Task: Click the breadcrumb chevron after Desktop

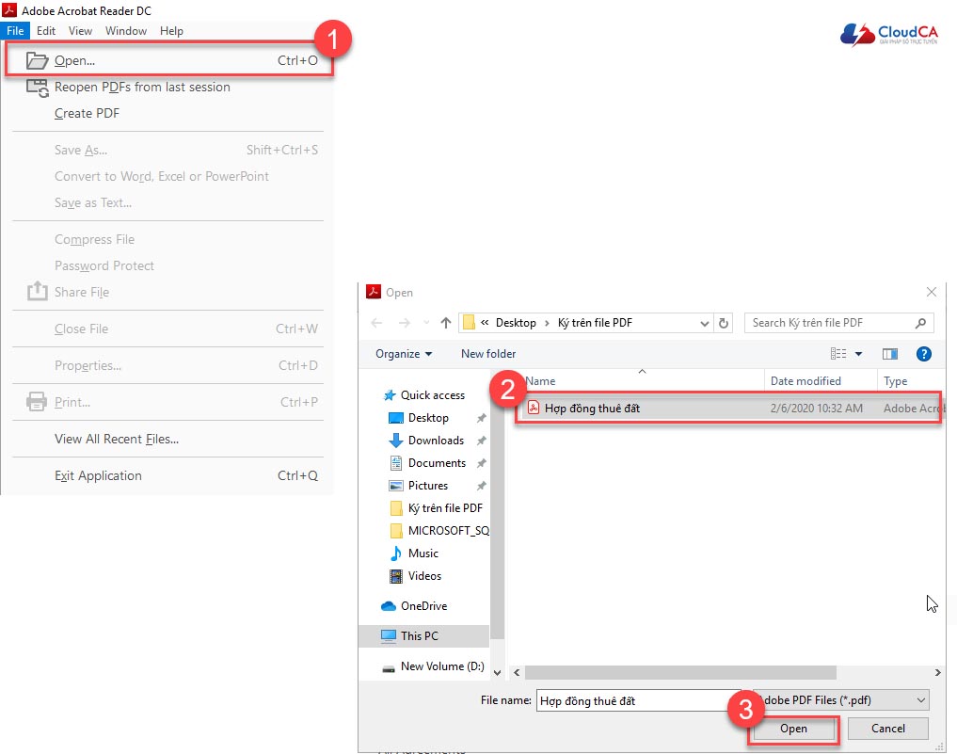Action: click(547, 323)
